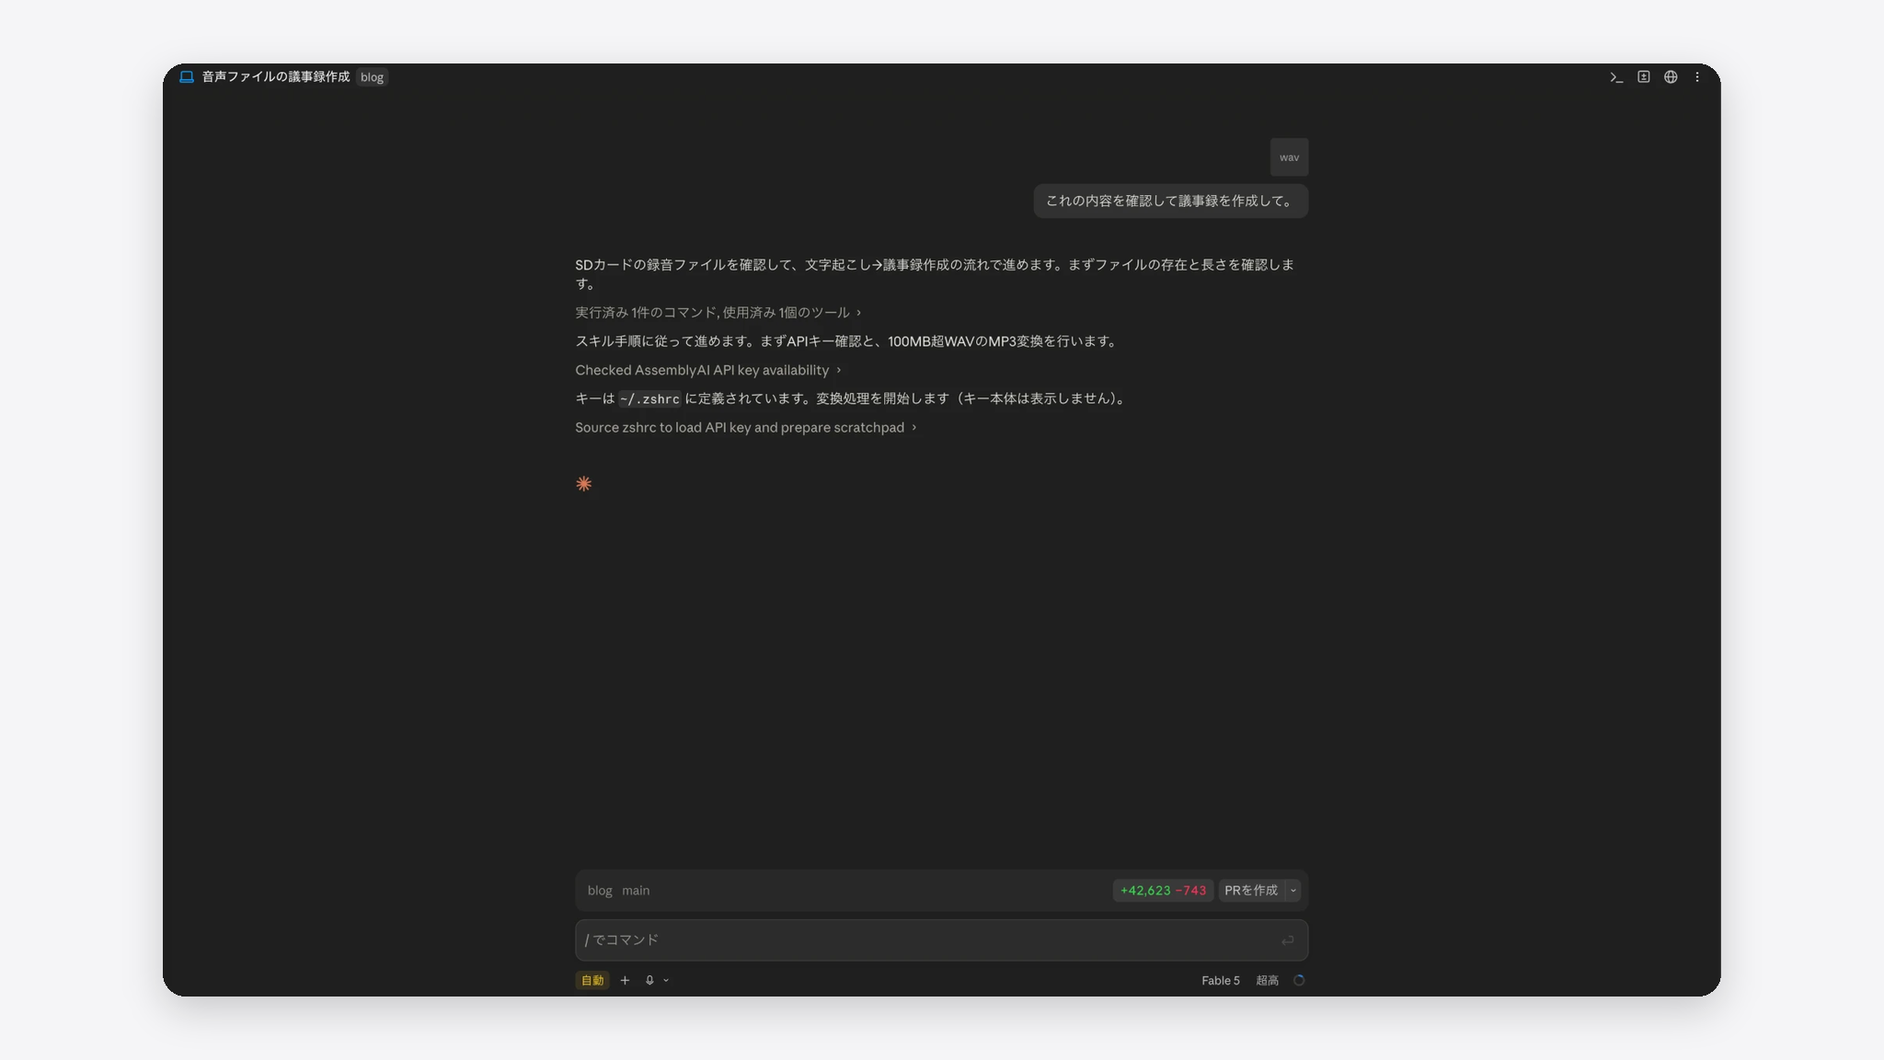Open the dropdown arrow next to PRを作成
The image size is (1884, 1060).
pos(1292,891)
